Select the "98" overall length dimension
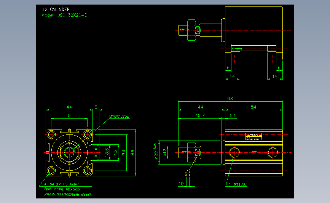The image size is (330, 203). (x=230, y=99)
